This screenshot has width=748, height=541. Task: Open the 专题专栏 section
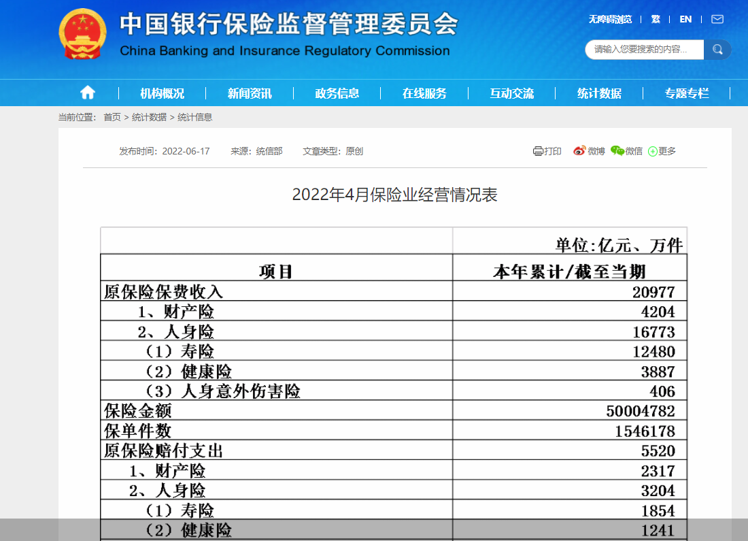(x=687, y=93)
